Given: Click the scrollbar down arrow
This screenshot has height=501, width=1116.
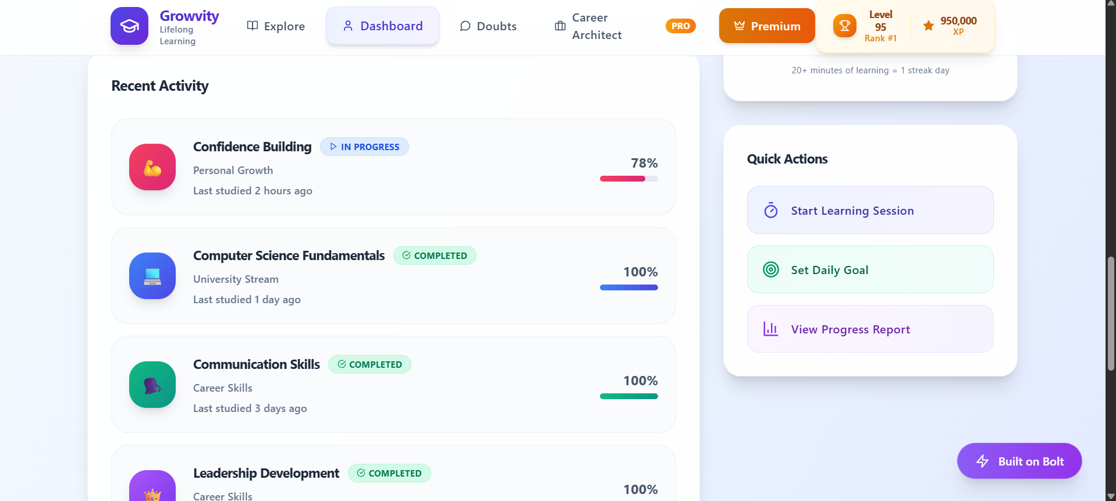Looking at the screenshot, I should (x=1111, y=496).
